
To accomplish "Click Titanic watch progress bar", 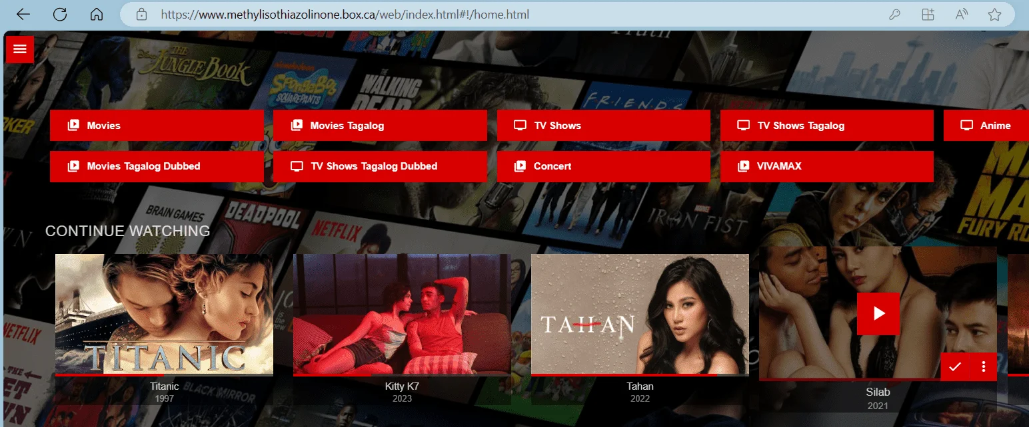I will (x=164, y=375).
